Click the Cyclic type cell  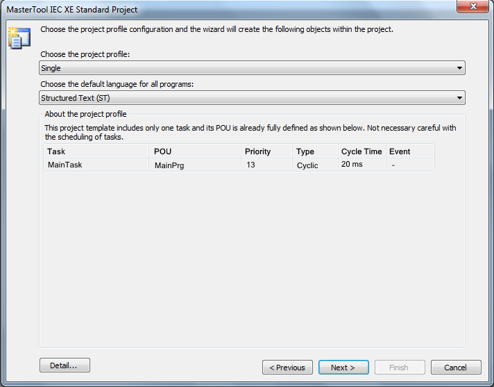[316, 165]
